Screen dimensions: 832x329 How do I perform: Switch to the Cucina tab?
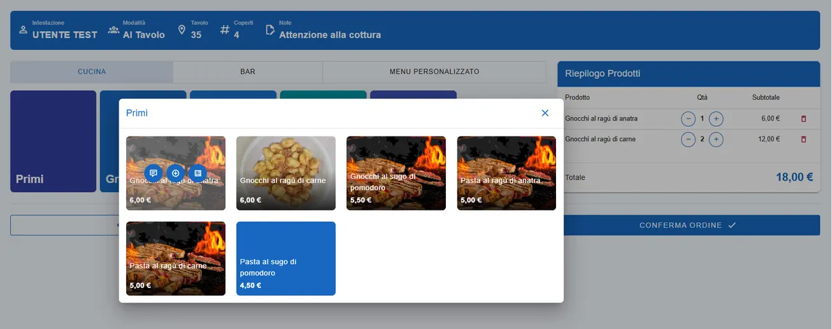tap(92, 72)
